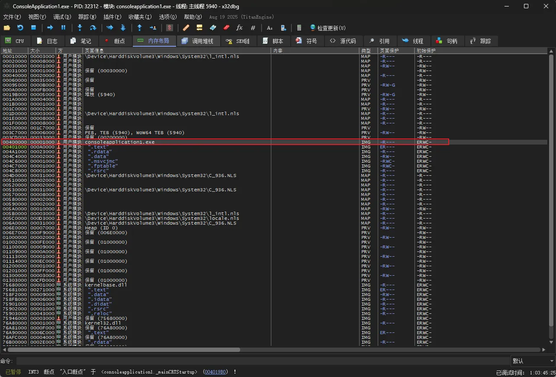The width and height of the screenshot is (556, 377).
Task: Open labels tag icon
Action: (x=213, y=28)
